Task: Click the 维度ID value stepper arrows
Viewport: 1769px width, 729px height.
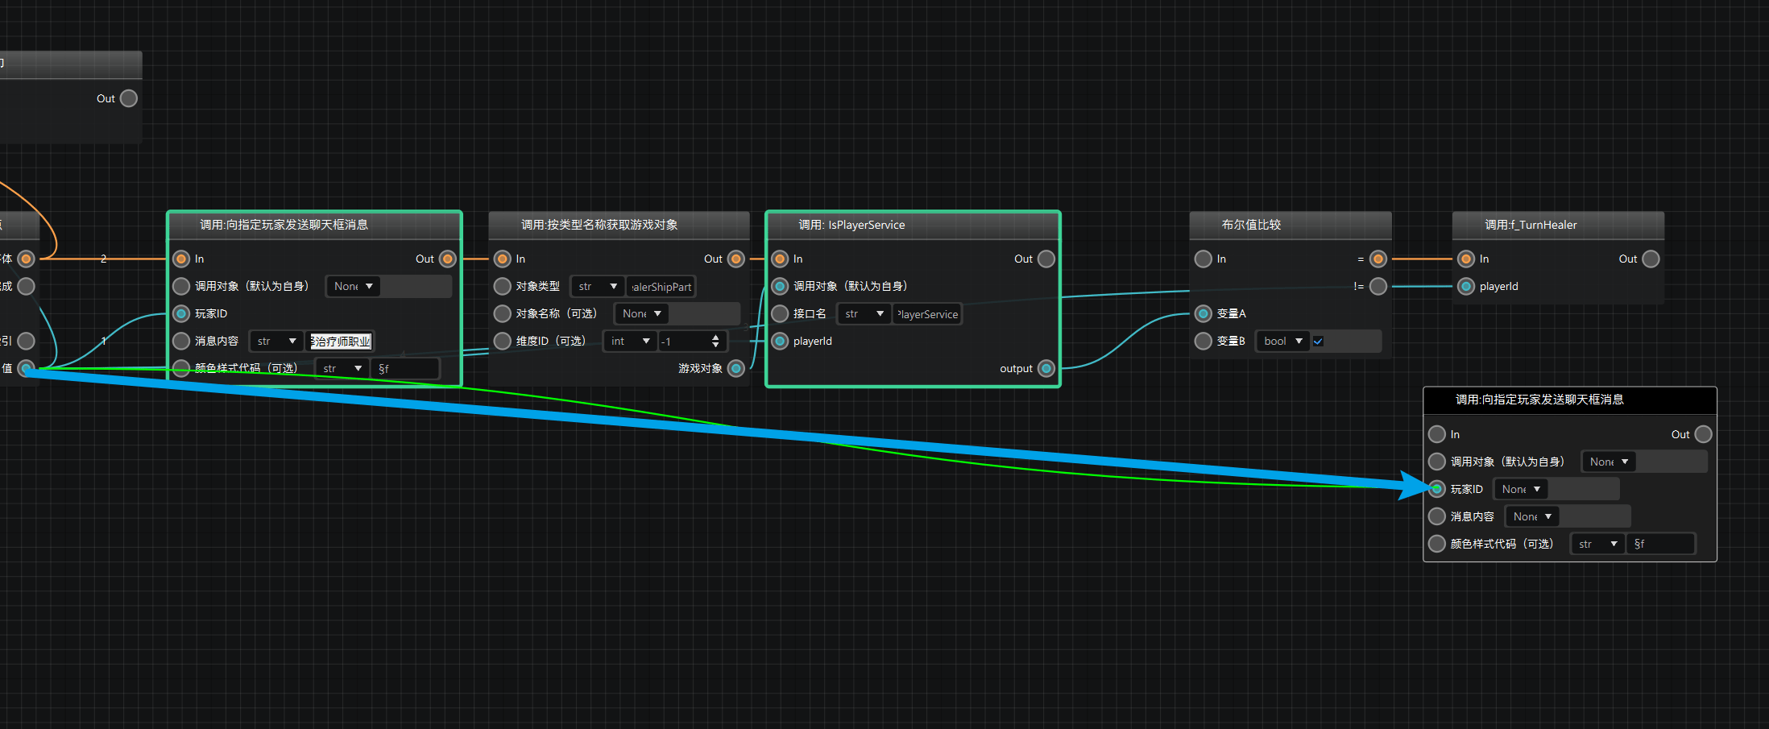Action: coord(715,341)
